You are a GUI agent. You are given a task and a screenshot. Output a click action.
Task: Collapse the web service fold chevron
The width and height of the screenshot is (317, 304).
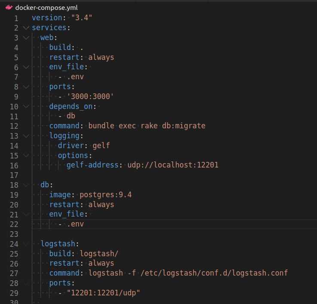coord(26,37)
